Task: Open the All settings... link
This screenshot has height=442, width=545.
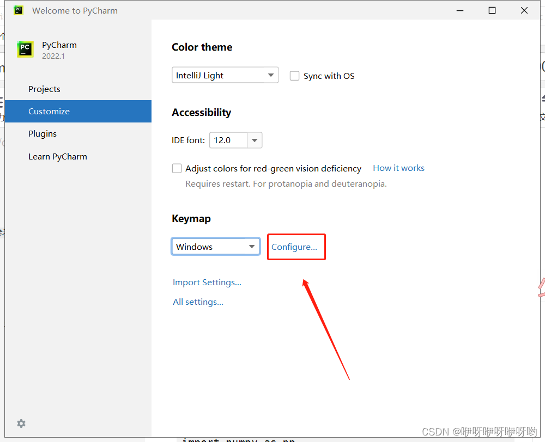Action: tap(198, 302)
